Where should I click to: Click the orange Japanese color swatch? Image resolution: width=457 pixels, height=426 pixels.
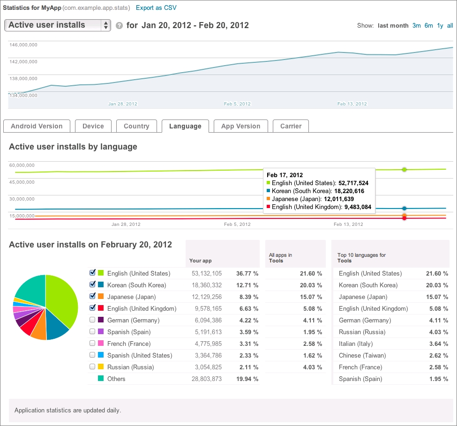pos(101,297)
